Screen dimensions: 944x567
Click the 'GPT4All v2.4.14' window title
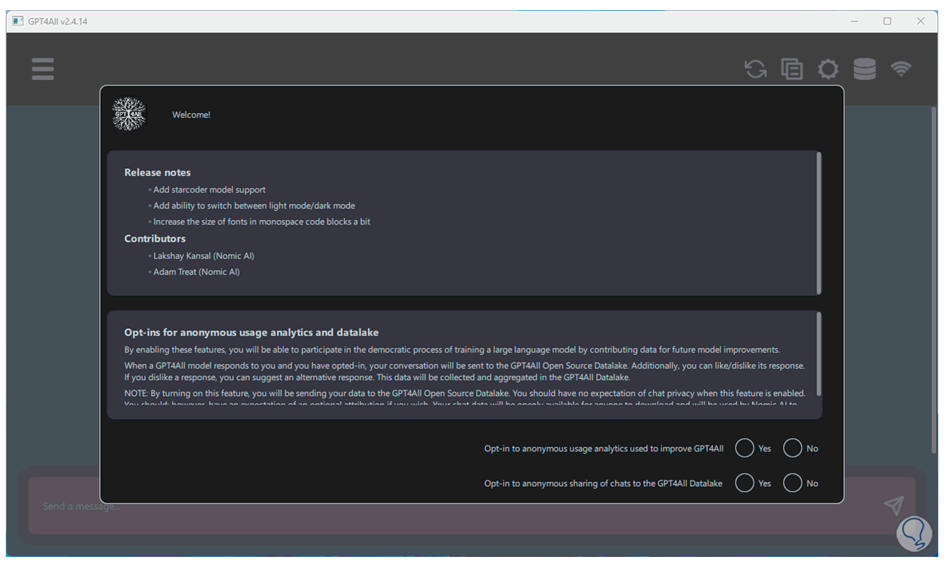(58, 22)
